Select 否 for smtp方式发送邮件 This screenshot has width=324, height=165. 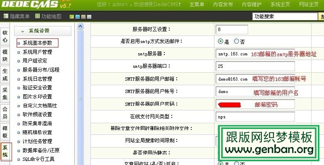tap(236, 41)
